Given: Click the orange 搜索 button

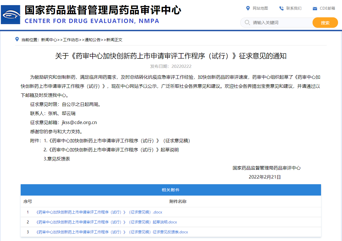Looking at the screenshot, I should [x=325, y=23].
